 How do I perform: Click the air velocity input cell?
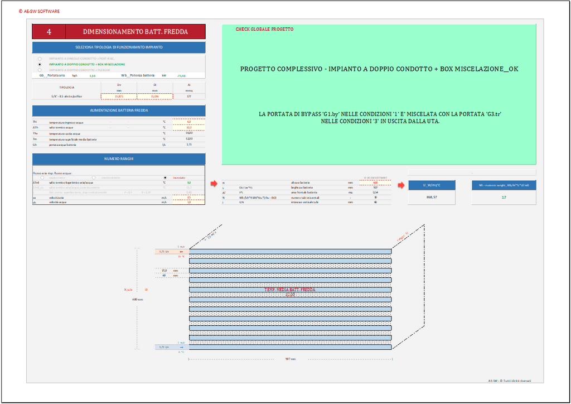(189, 198)
